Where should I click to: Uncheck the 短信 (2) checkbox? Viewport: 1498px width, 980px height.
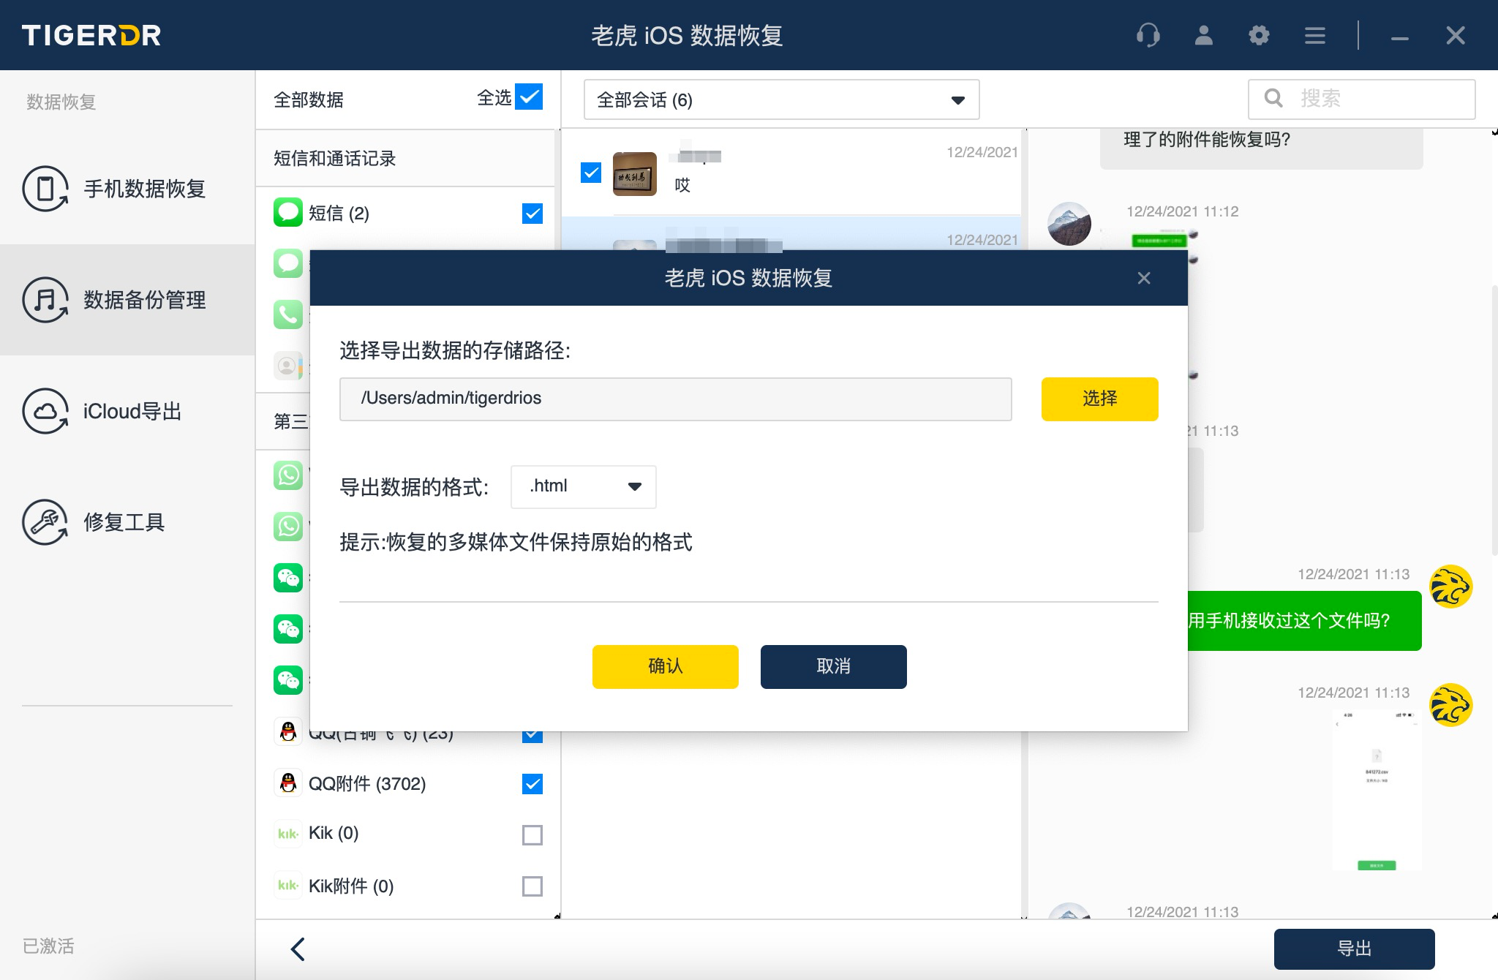coord(532,214)
